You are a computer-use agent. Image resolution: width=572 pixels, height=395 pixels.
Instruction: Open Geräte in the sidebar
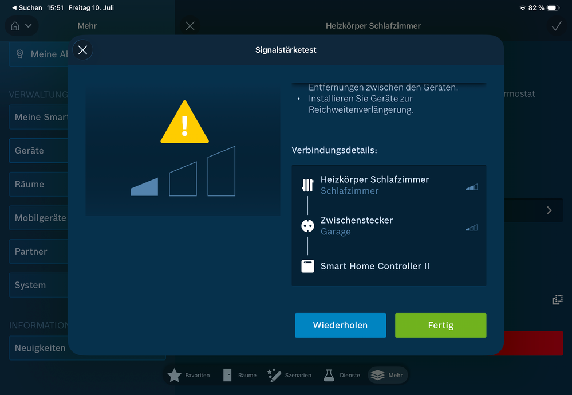[38, 151]
